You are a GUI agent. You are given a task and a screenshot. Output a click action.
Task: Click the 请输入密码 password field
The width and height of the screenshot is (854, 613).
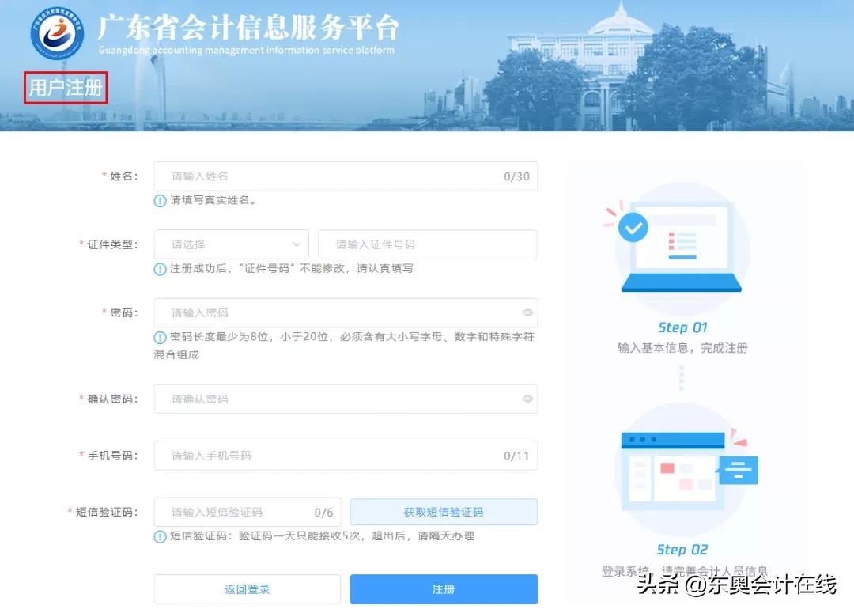tap(346, 312)
